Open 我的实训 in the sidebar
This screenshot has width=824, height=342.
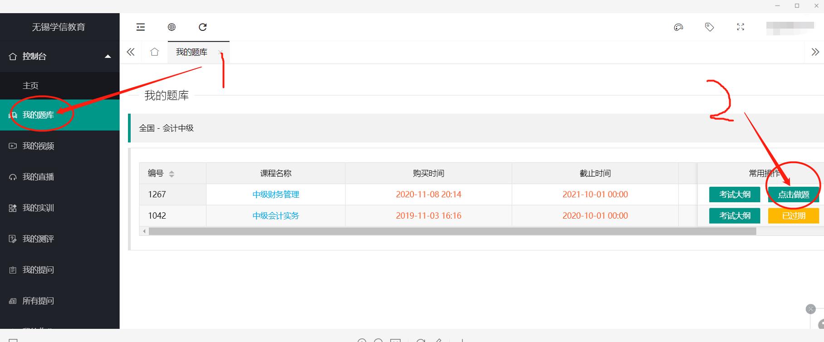[x=60, y=208]
